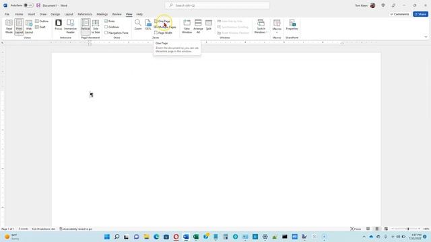
Task: Enable Navigation Pane checkbox
Action: click(x=106, y=33)
